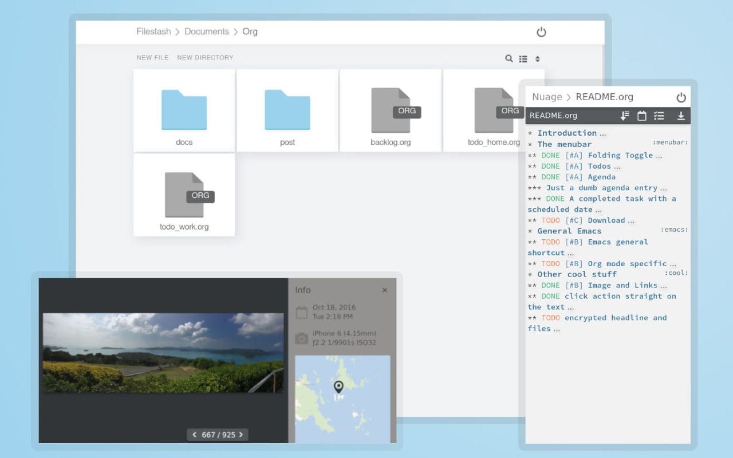733x458 pixels.
Task: Click NEW FILE in the file browser
Action: 152,57
